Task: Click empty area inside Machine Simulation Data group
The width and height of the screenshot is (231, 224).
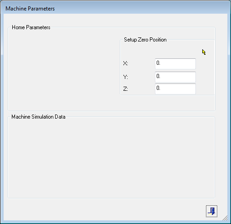Action: pos(111,158)
